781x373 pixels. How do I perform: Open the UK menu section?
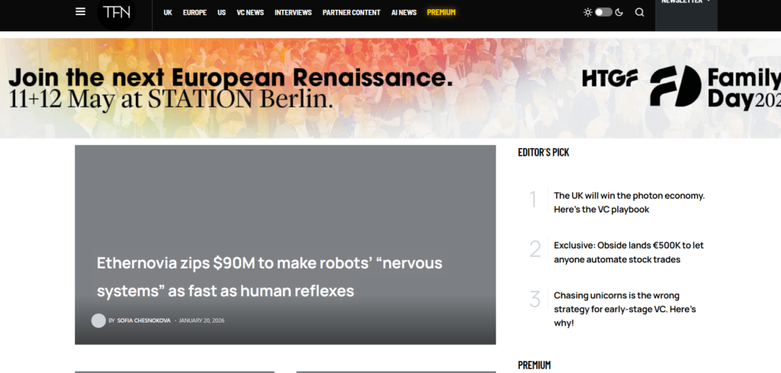click(168, 12)
